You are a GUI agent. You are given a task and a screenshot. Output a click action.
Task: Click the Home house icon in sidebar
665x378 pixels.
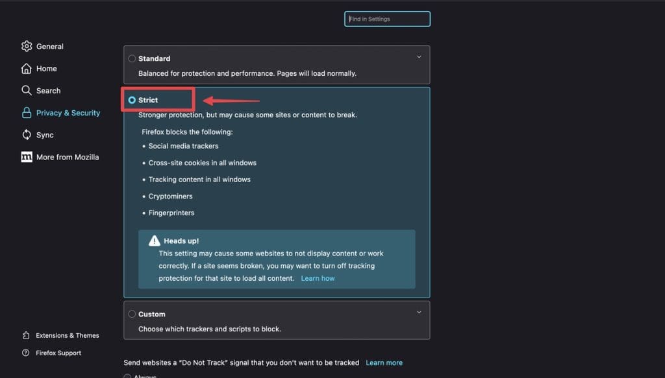tap(27, 69)
